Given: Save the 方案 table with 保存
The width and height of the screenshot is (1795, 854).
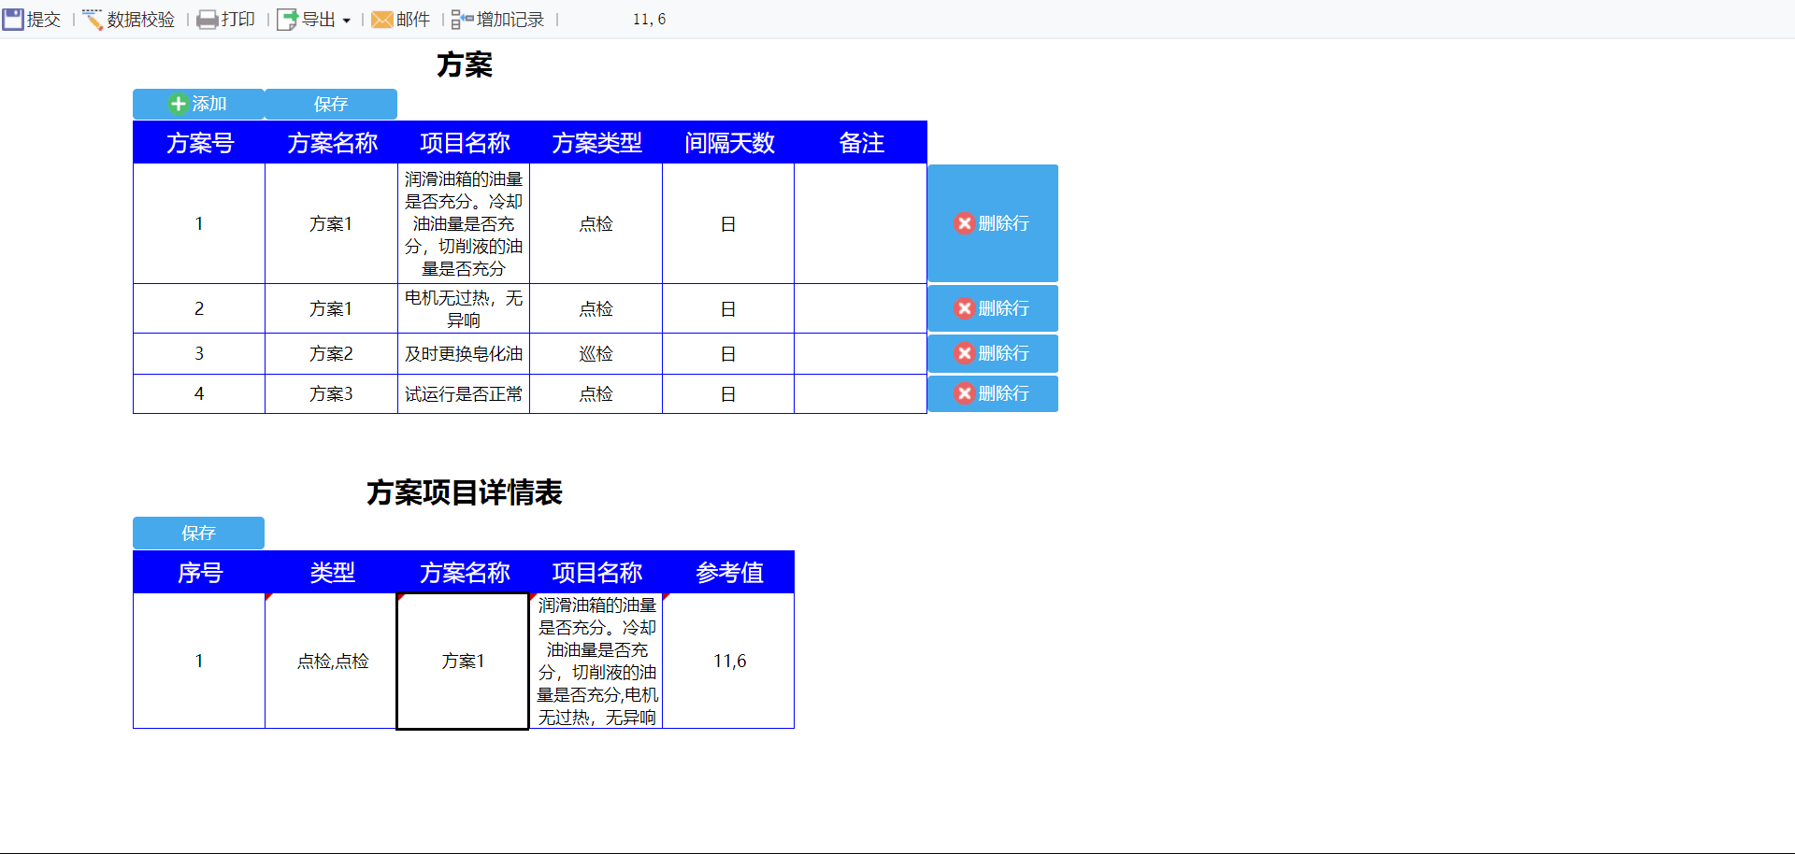Looking at the screenshot, I should 331,104.
